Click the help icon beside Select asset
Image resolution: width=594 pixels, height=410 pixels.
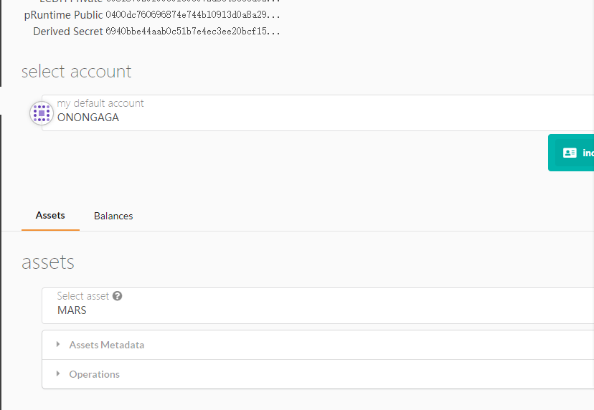point(118,296)
